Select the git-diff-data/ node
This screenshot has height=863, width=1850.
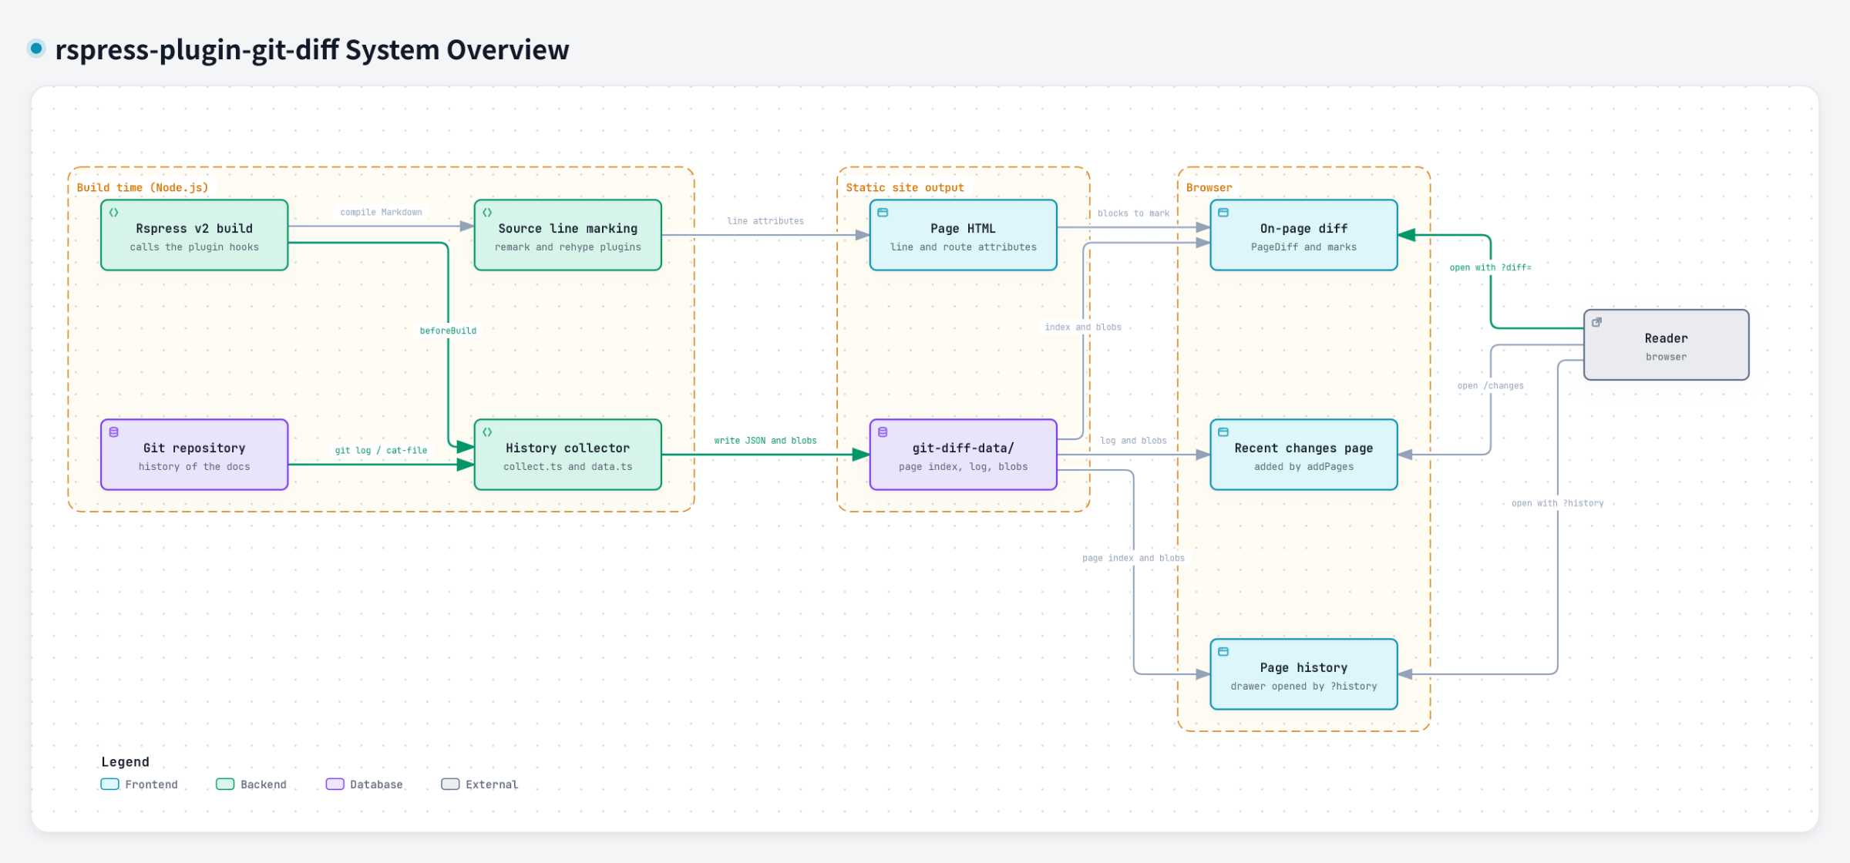click(x=964, y=455)
